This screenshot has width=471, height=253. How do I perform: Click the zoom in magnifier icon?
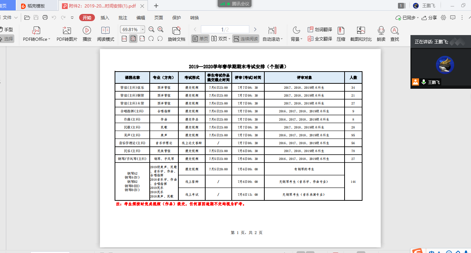click(x=160, y=30)
